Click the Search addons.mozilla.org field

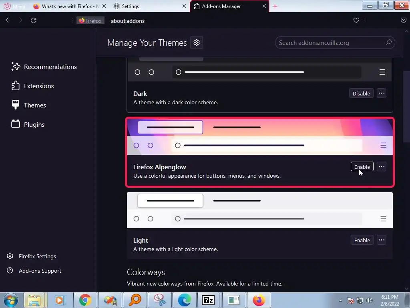coord(335,43)
